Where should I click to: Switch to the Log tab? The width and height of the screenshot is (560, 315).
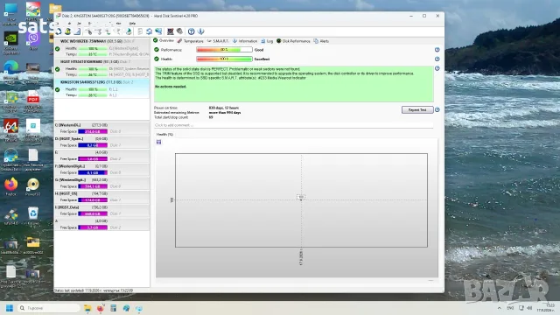[267, 41]
